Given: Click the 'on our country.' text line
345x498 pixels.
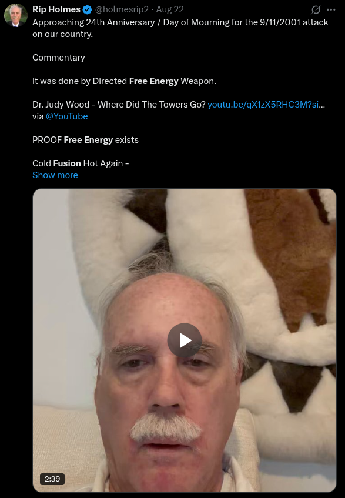Looking at the screenshot, I should [62, 34].
